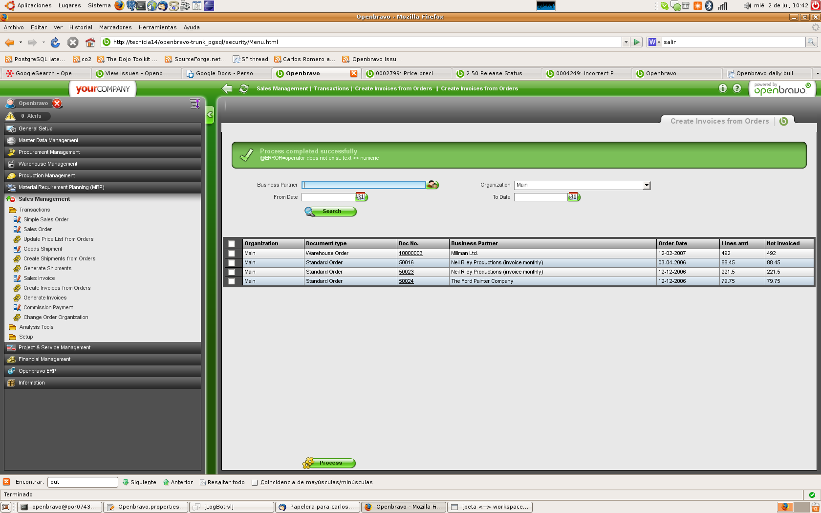Expand the General Setup menu
821x513 pixels.
pos(103,128)
